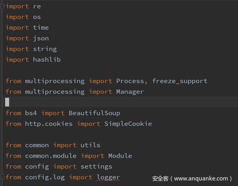Click 'BeautifulSoup' in the bs4 import

(94, 113)
